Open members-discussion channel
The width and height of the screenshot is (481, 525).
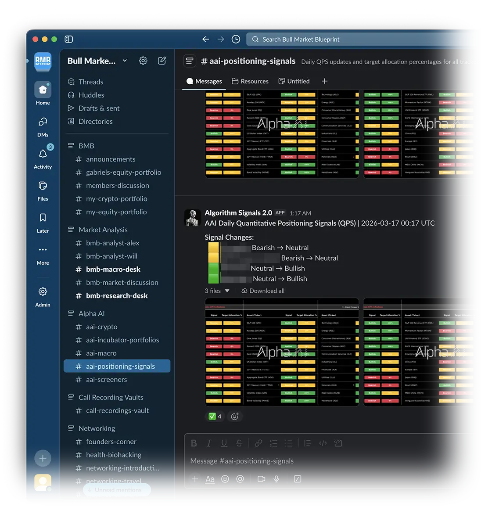pos(117,186)
